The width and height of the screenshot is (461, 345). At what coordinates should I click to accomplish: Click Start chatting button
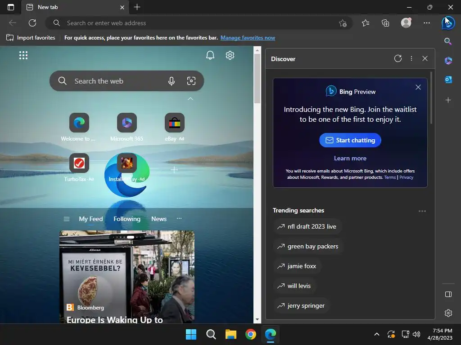tap(350, 140)
